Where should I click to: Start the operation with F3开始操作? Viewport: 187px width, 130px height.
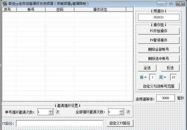click(158, 31)
